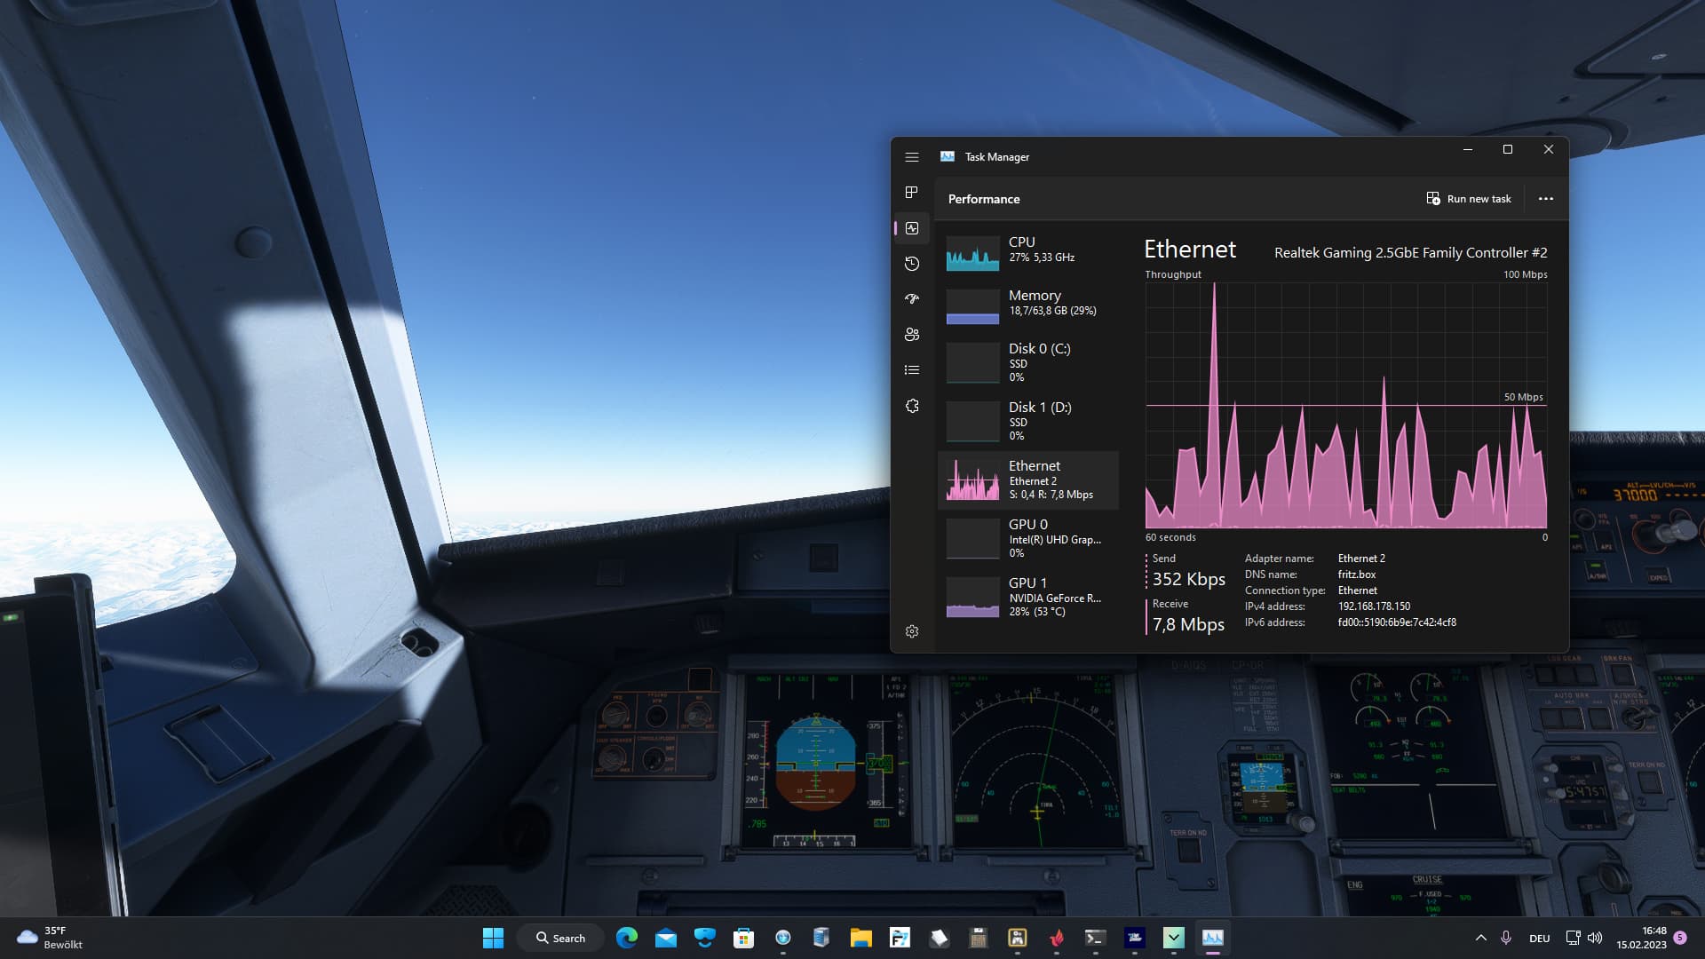Click Run new task button
This screenshot has height=959, width=1705.
[x=1469, y=199]
